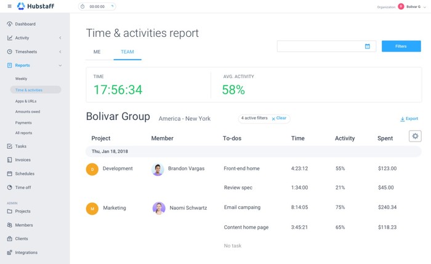Expand the Activity sidebar chevron
This screenshot has height=264, width=431.
60,38
